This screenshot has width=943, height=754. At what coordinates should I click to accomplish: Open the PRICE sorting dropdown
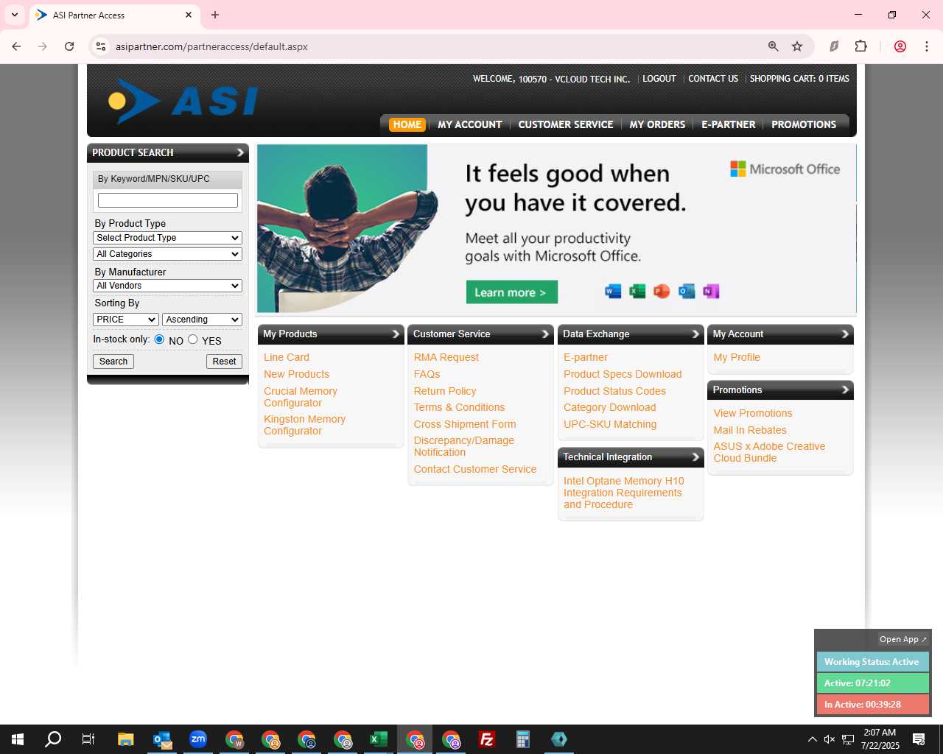(x=126, y=320)
